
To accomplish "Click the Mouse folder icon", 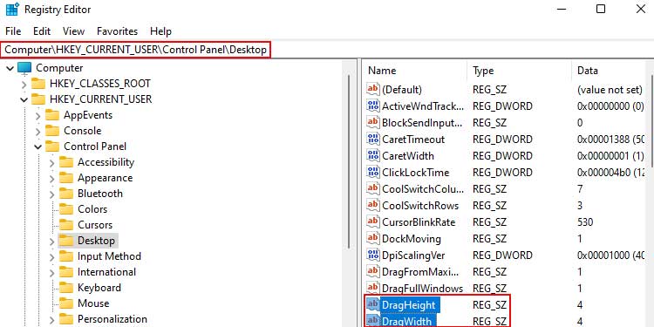I will tap(66, 303).
